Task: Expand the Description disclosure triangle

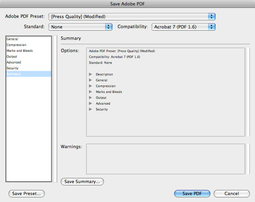Action: click(x=91, y=74)
